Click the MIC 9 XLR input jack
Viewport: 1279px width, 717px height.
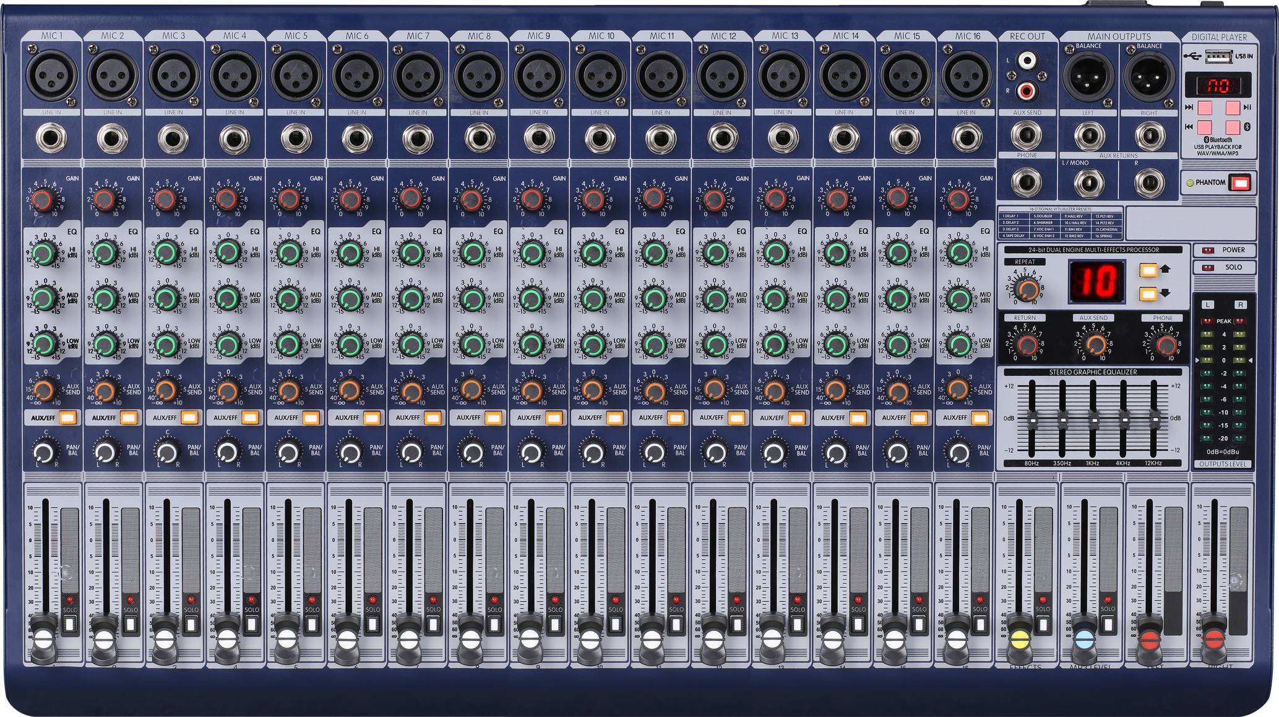coord(539,75)
